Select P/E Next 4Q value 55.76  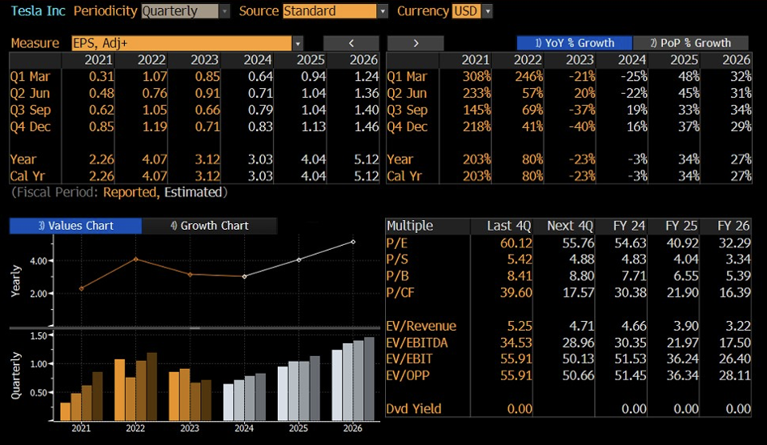tap(578, 243)
